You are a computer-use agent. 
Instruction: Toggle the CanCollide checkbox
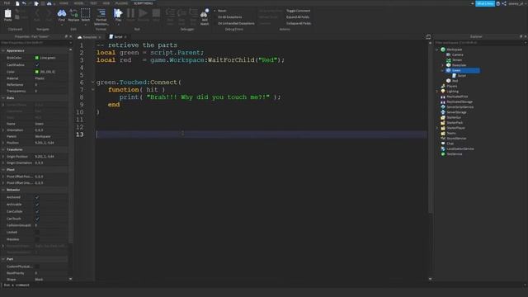pos(37,211)
